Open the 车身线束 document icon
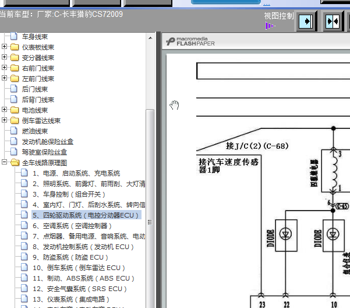 [x=14, y=36]
